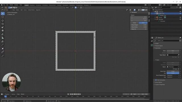Switch to the Layout workspace tab
Image resolution: width=182 pixels, height=102 pixels.
(26, 5)
